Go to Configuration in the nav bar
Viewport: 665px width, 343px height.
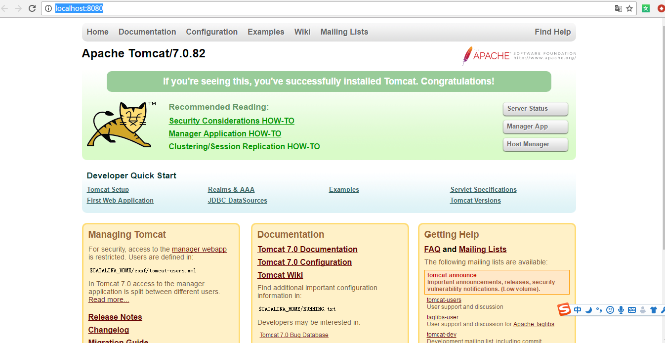(212, 32)
